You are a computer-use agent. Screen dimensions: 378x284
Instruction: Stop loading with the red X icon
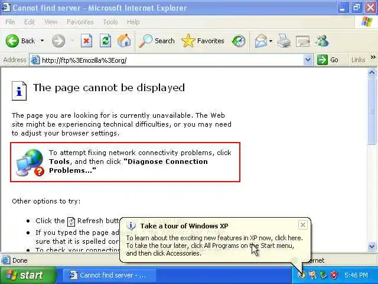coord(86,41)
